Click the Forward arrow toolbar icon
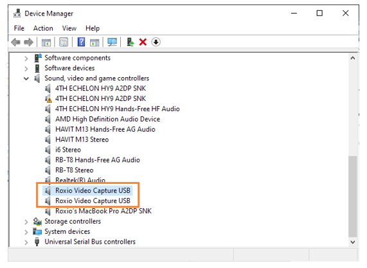Image resolution: width=367 pixels, height=268 pixels. (x=29, y=42)
